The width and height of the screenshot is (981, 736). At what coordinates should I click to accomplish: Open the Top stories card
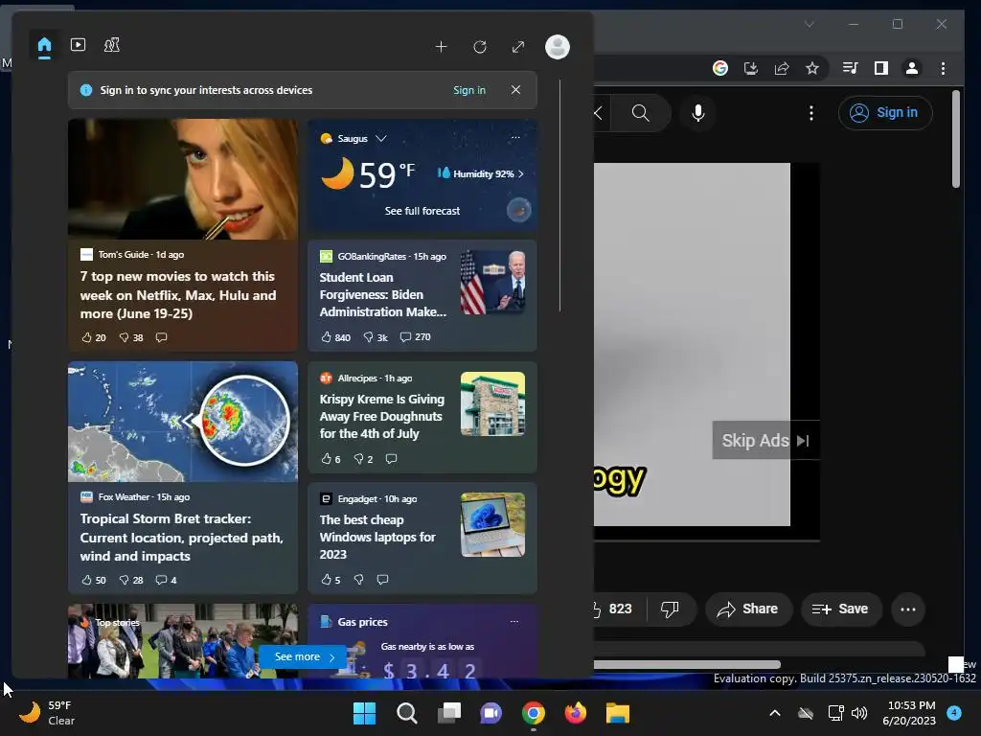pyautogui.click(x=183, y=641)
